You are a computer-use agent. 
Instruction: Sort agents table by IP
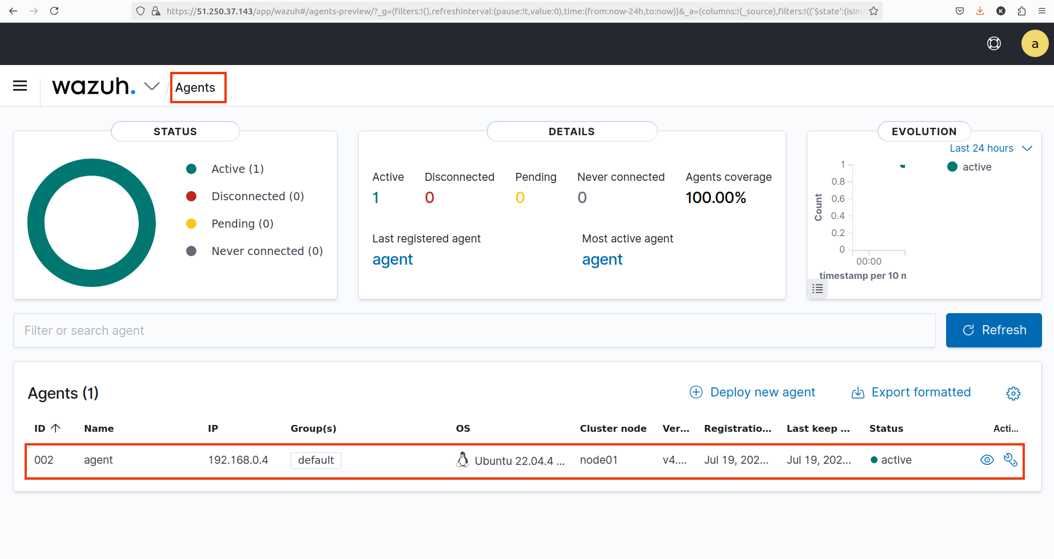click(213, 428)
